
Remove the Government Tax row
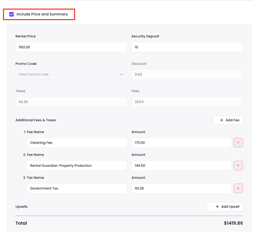point(238,189)
